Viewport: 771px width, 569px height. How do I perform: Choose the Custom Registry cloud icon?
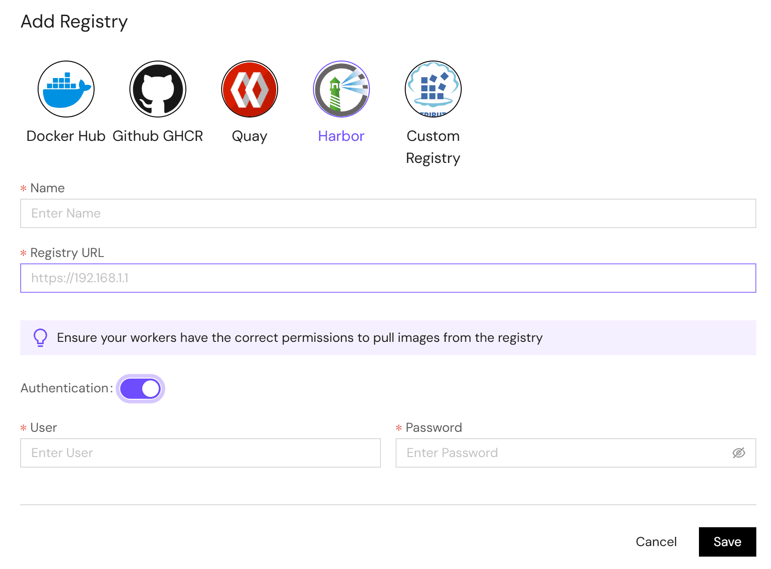coord(433,89)
